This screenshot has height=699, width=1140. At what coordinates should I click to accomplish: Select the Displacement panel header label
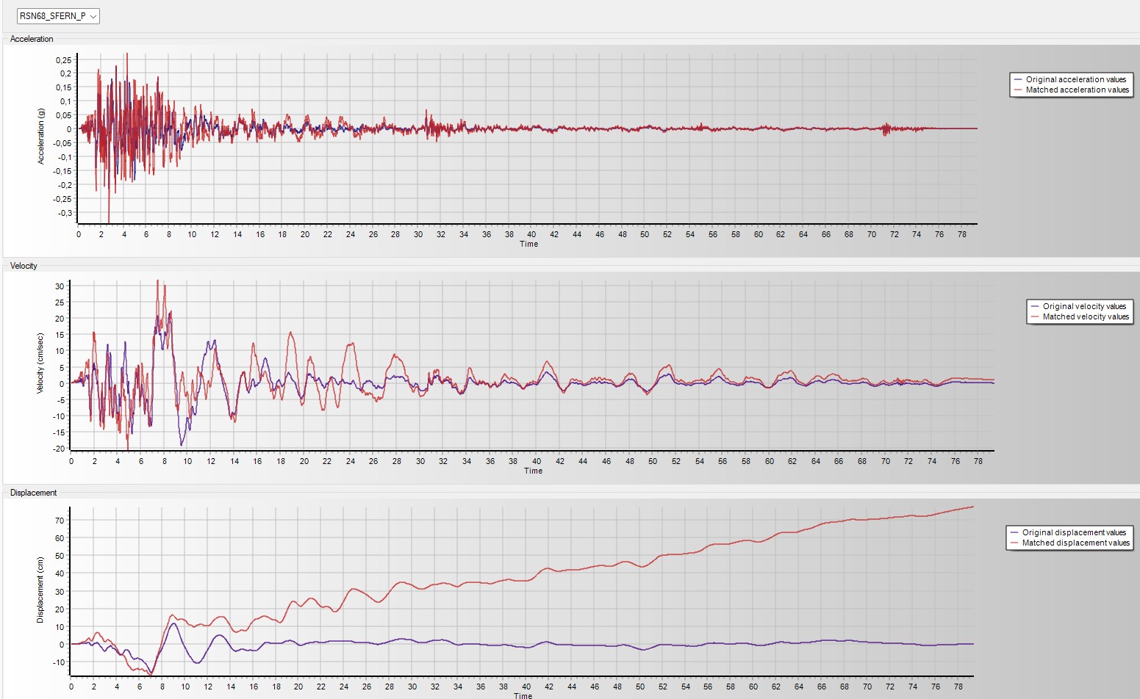pos(33,493)
